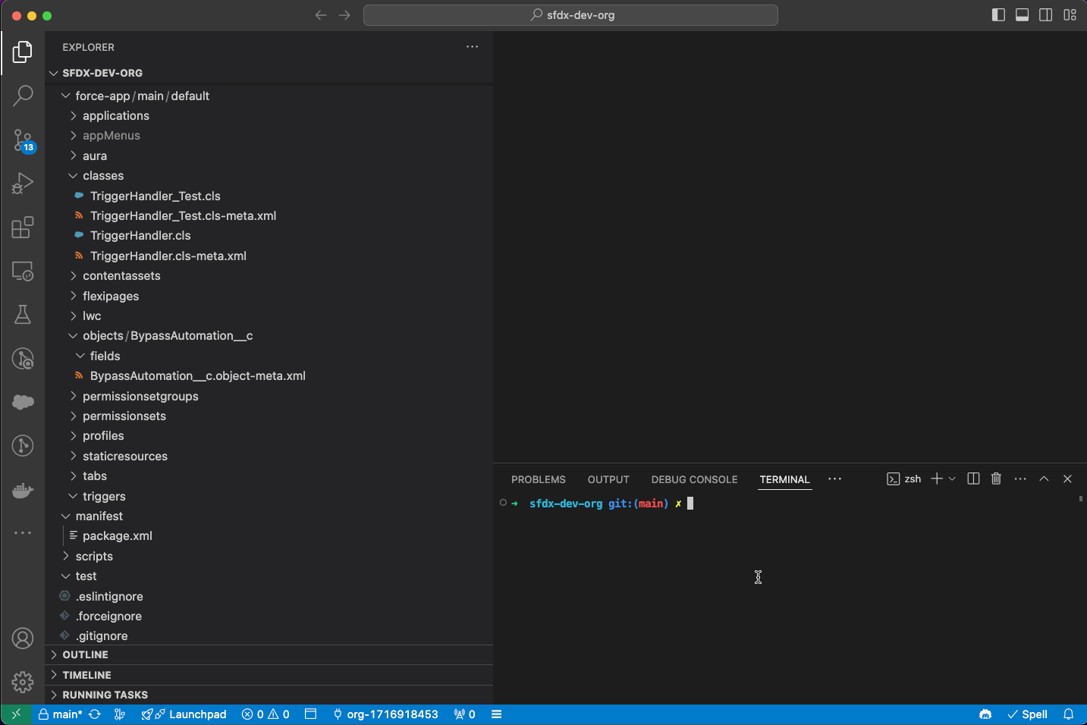Open Explorer views and more actions
The width and height of the screenshot is (1087, 725).
tap(472, 47)
